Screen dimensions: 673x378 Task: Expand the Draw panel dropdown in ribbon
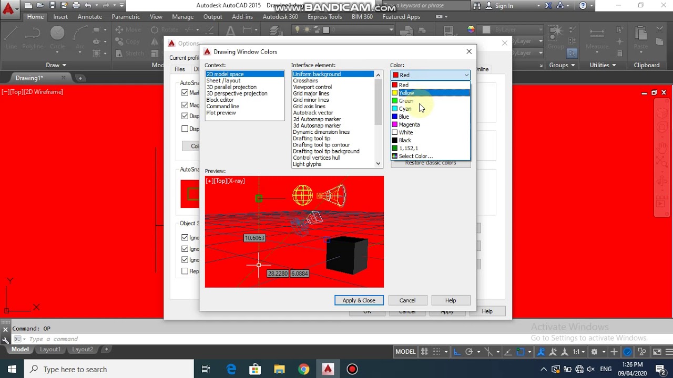pyautogui.click(x=56, y=65)
